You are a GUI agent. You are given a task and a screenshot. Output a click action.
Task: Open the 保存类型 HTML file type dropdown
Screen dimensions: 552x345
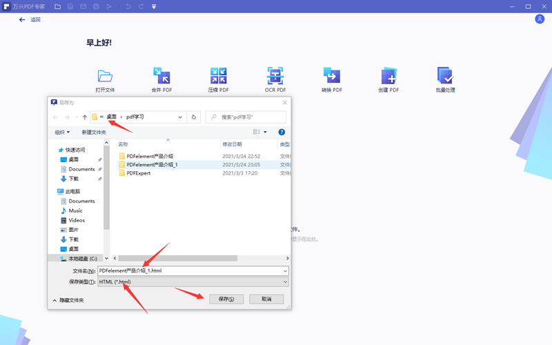[193, 282]
